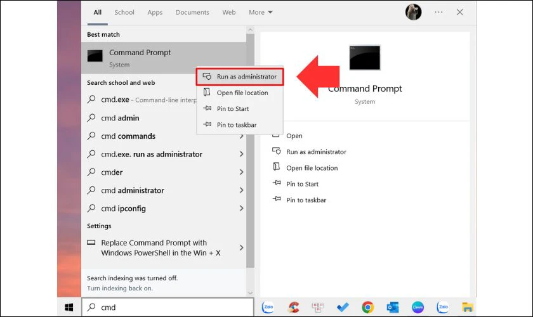Switch to the Apps tab
The image size is (533, 317).
(155, 13)
